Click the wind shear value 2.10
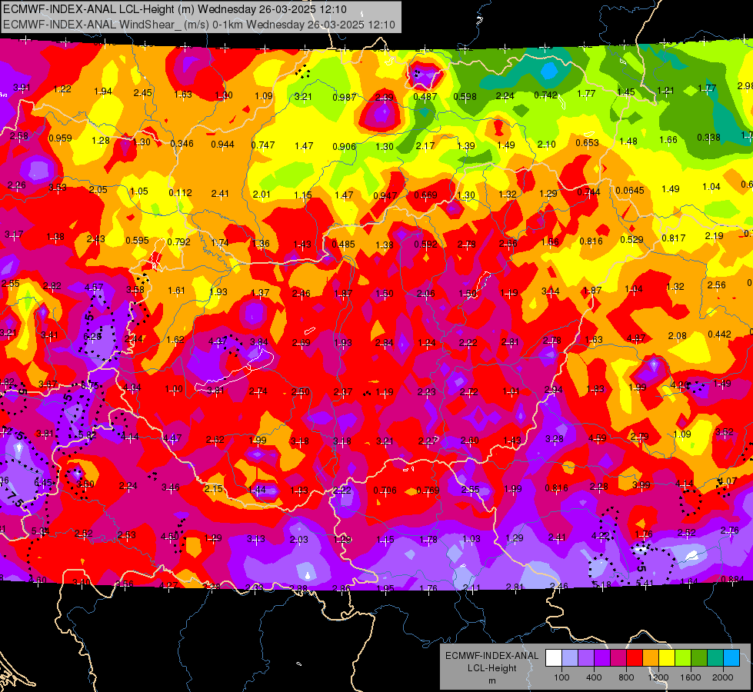Screen dimensions: 753x692 pyautogui.click(x=547, y=144)
